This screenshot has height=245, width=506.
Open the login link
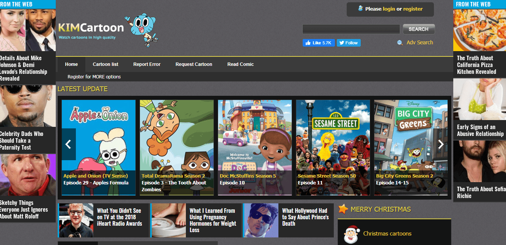click(x=389, y=9)
